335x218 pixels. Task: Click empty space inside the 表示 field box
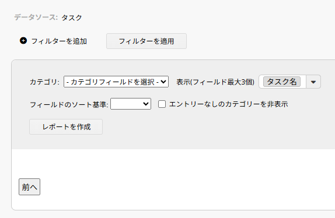tap(303, 82)
